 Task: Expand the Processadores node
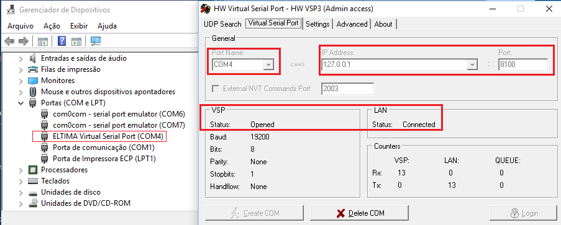click(21, 170)
